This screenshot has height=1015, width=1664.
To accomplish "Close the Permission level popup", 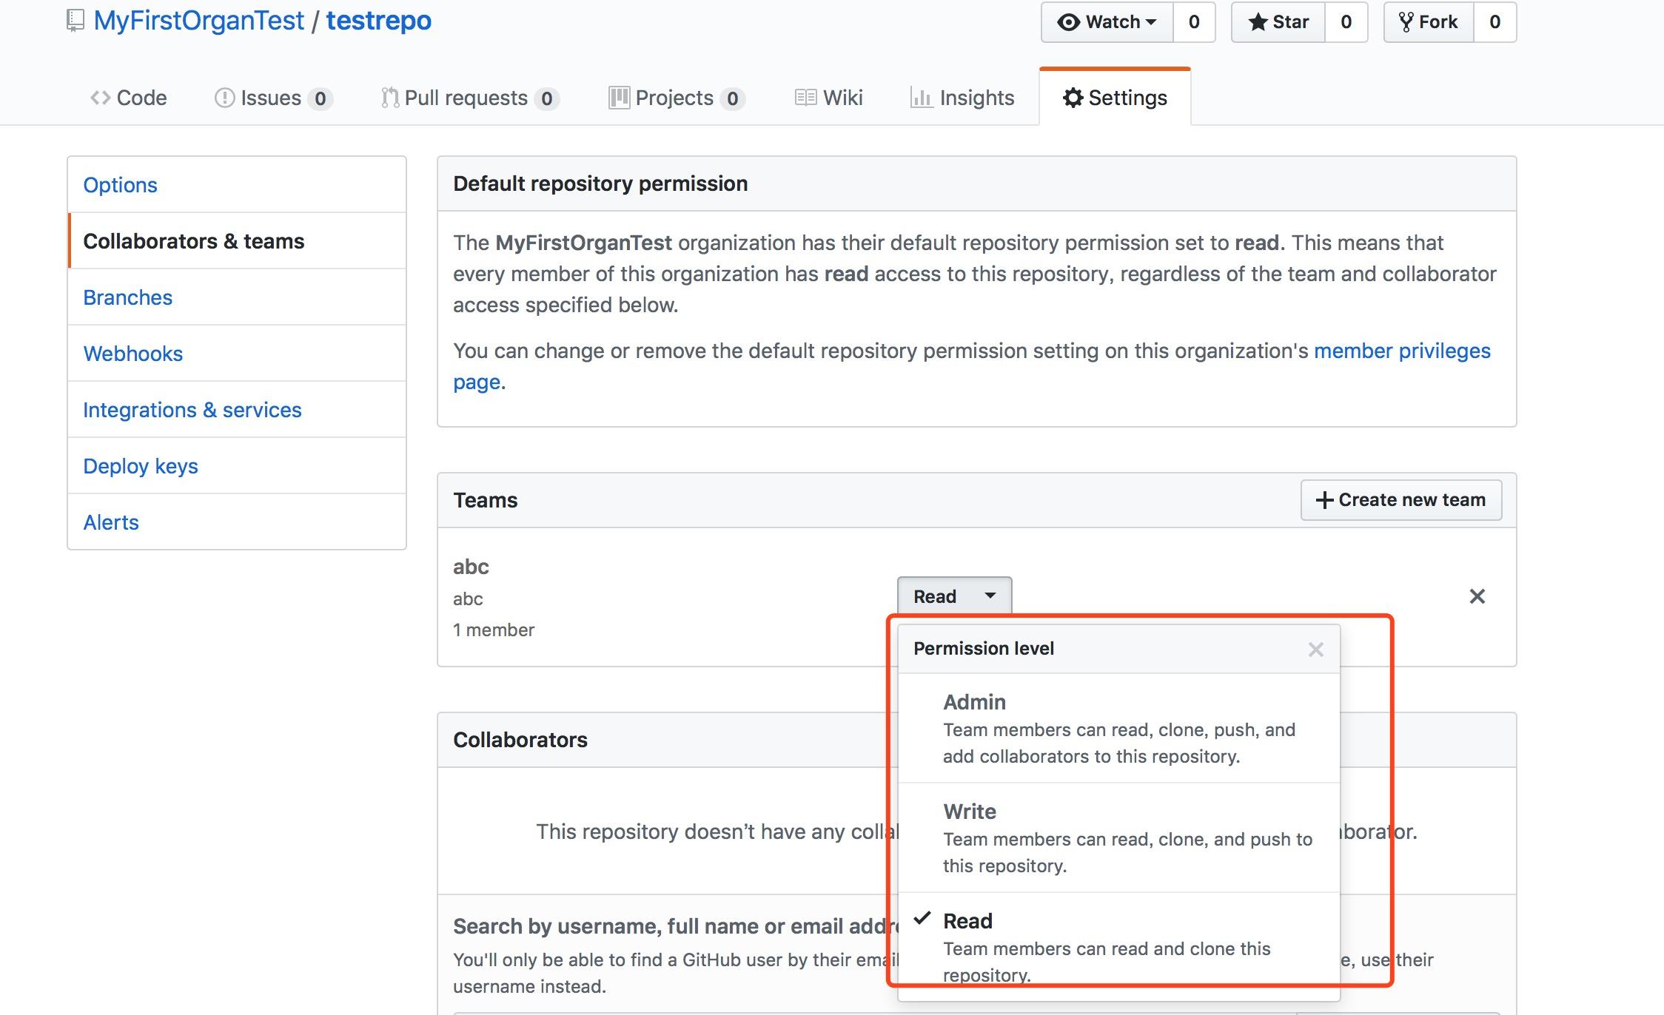I will (1315, 650).
